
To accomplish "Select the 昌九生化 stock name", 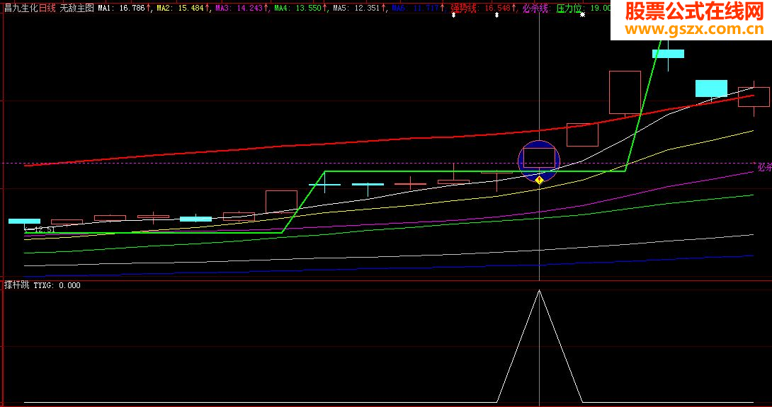I will click(21, 8).
